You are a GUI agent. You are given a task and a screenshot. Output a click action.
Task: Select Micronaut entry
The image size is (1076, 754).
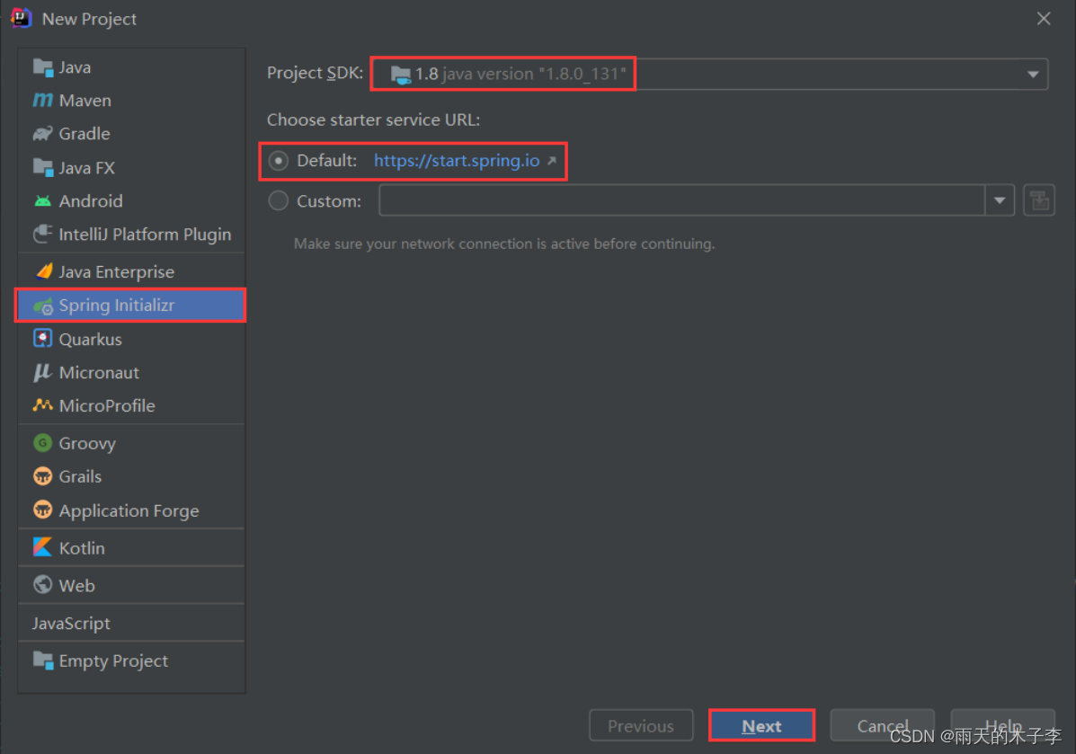click(131, 373)
